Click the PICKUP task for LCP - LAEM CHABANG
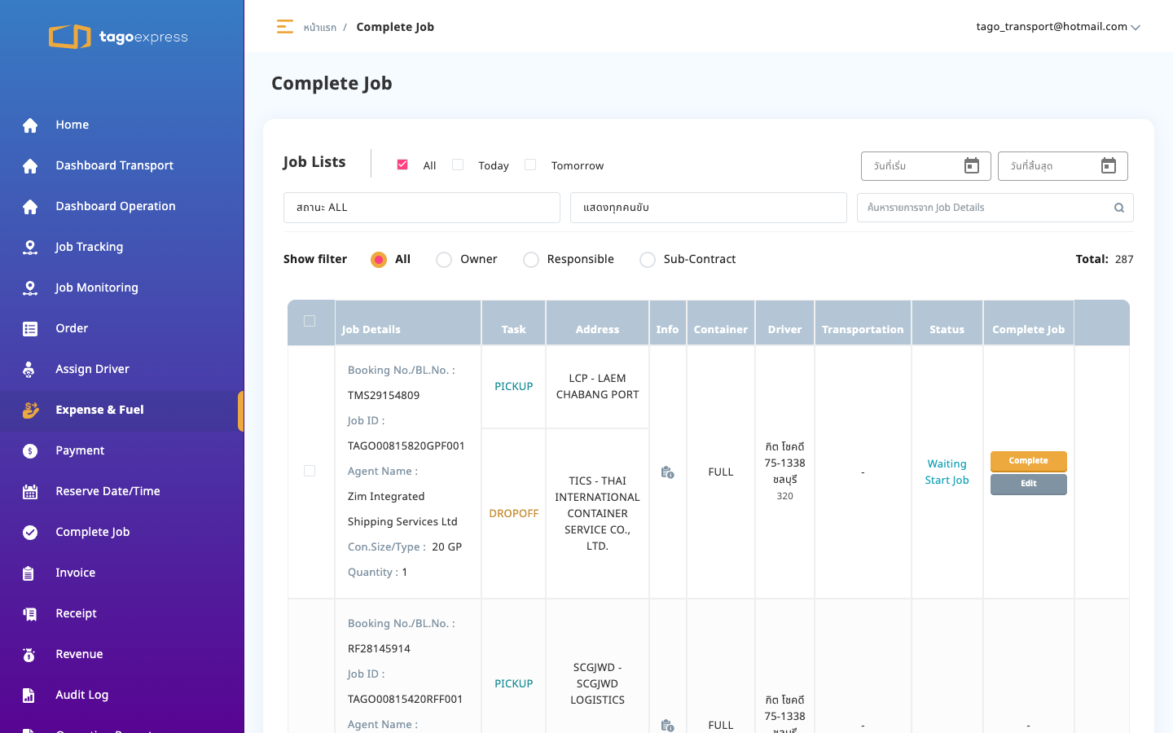Viewport: 1173px width, 733px height. click(513, 387)
